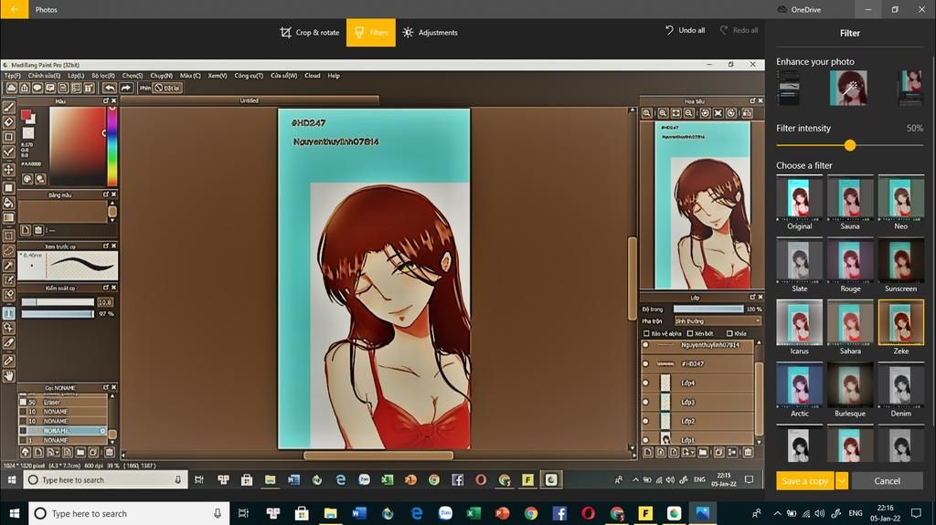The width and height of the screenshot is (936, 525).
Task: Apply the Arctic filter thumbnail
Action: pos(799,384)
